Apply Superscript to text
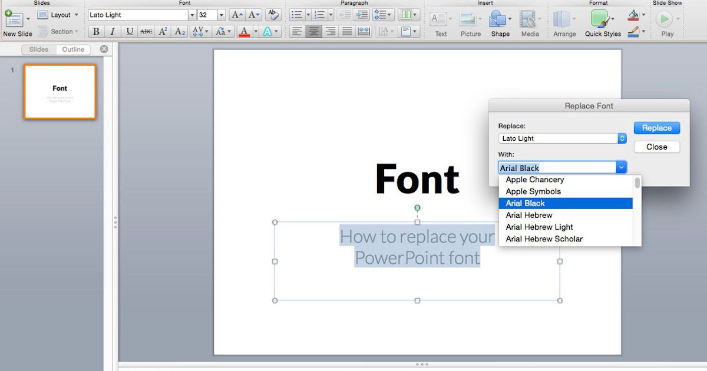707x371 pixels. coord(163,32)
